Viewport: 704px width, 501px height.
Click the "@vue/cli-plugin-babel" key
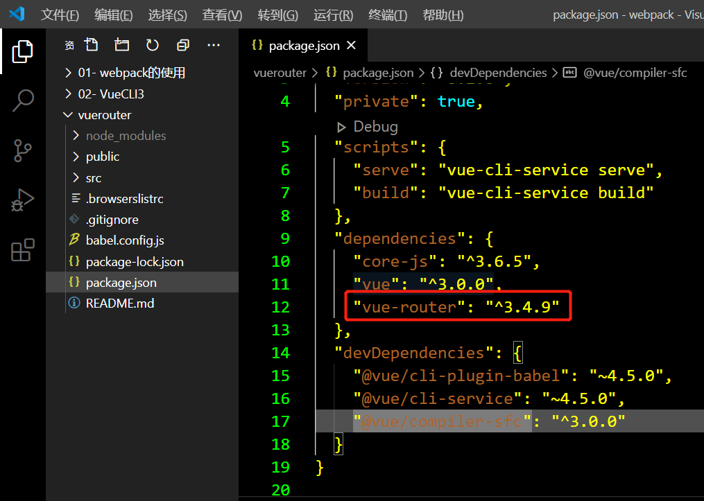(461, 376)
